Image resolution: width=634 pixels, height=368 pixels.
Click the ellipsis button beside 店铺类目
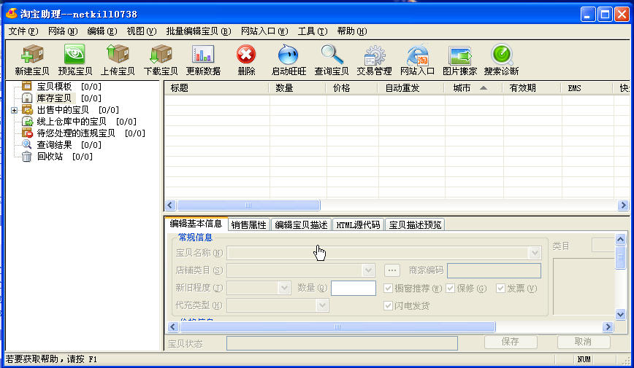coord(392,270)
